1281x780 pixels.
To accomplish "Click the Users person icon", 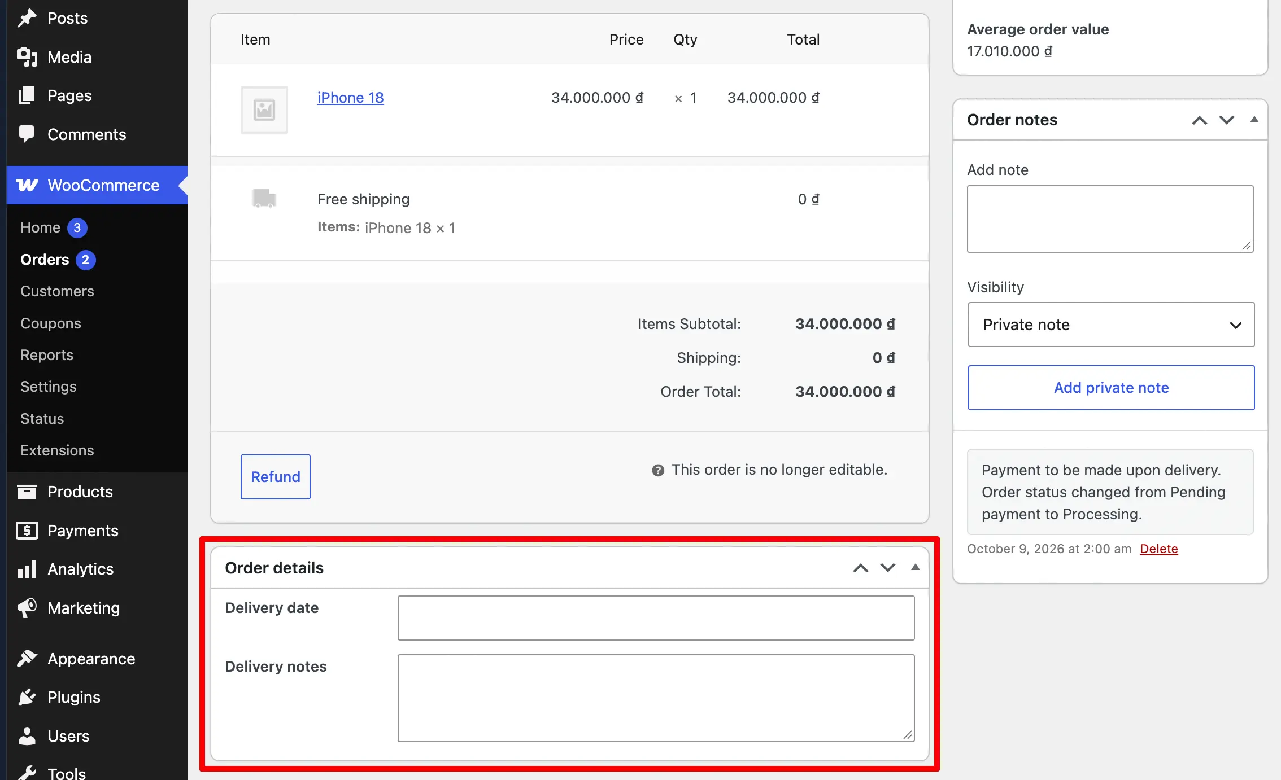I will (27, 736).
